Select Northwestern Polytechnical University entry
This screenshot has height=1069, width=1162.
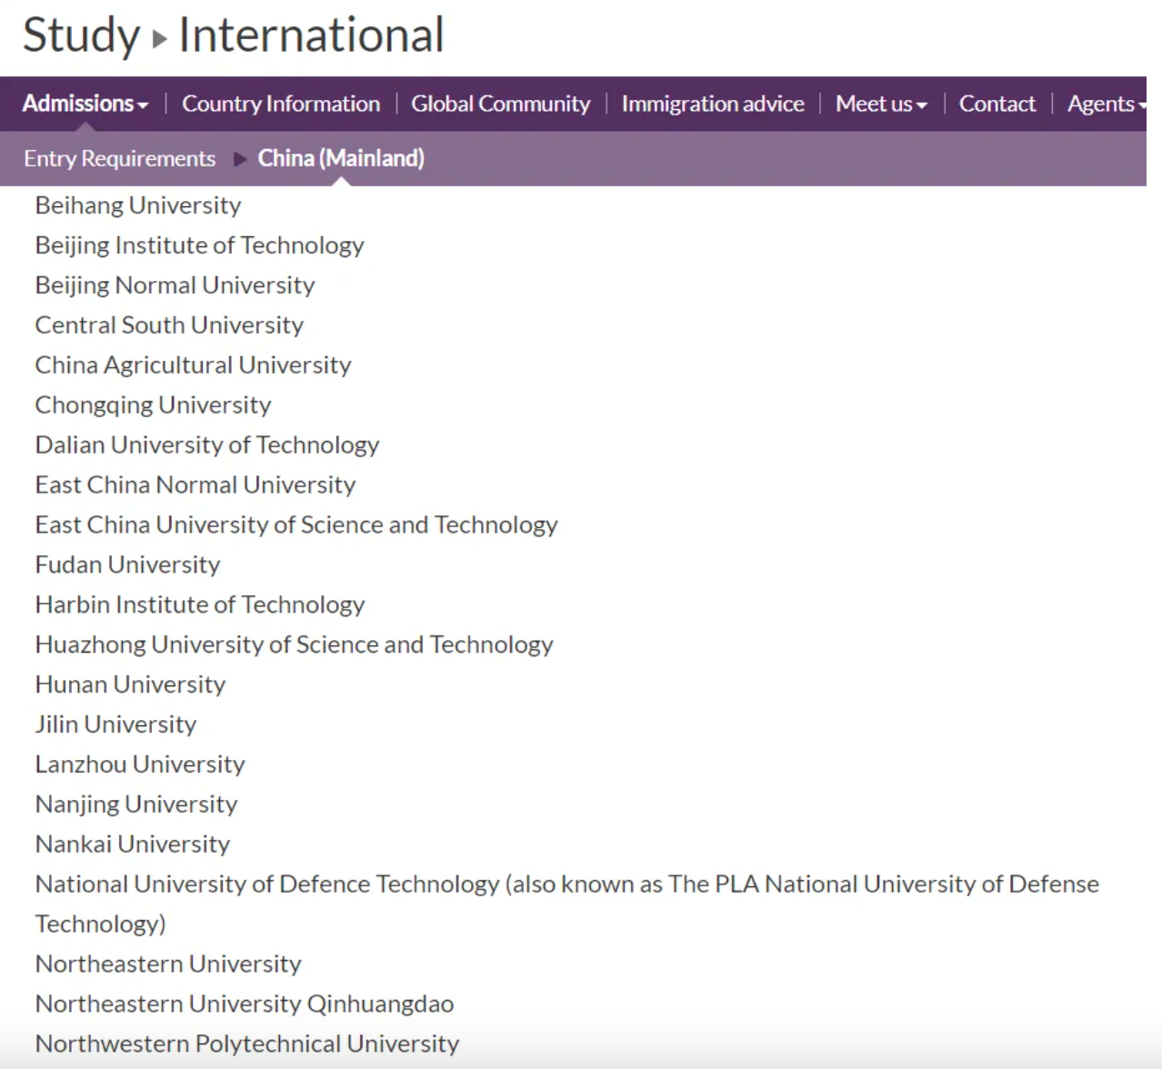click(x=246, y=1044)
